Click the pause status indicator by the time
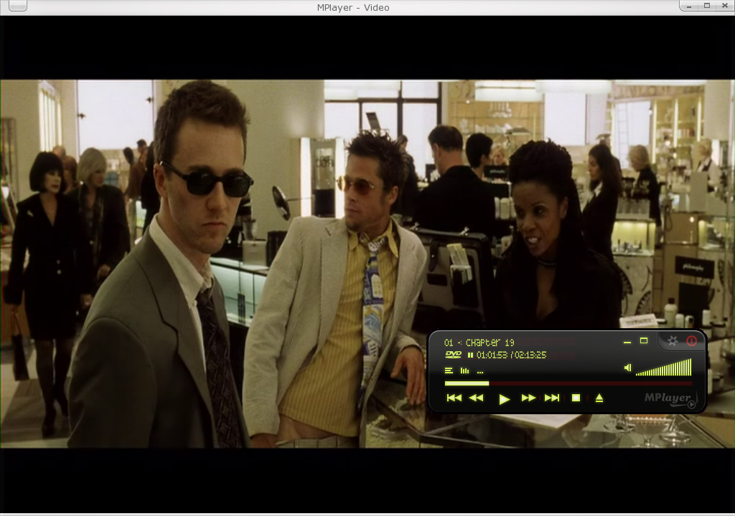Viewport: 735px width, 516px height. (470, 355)
